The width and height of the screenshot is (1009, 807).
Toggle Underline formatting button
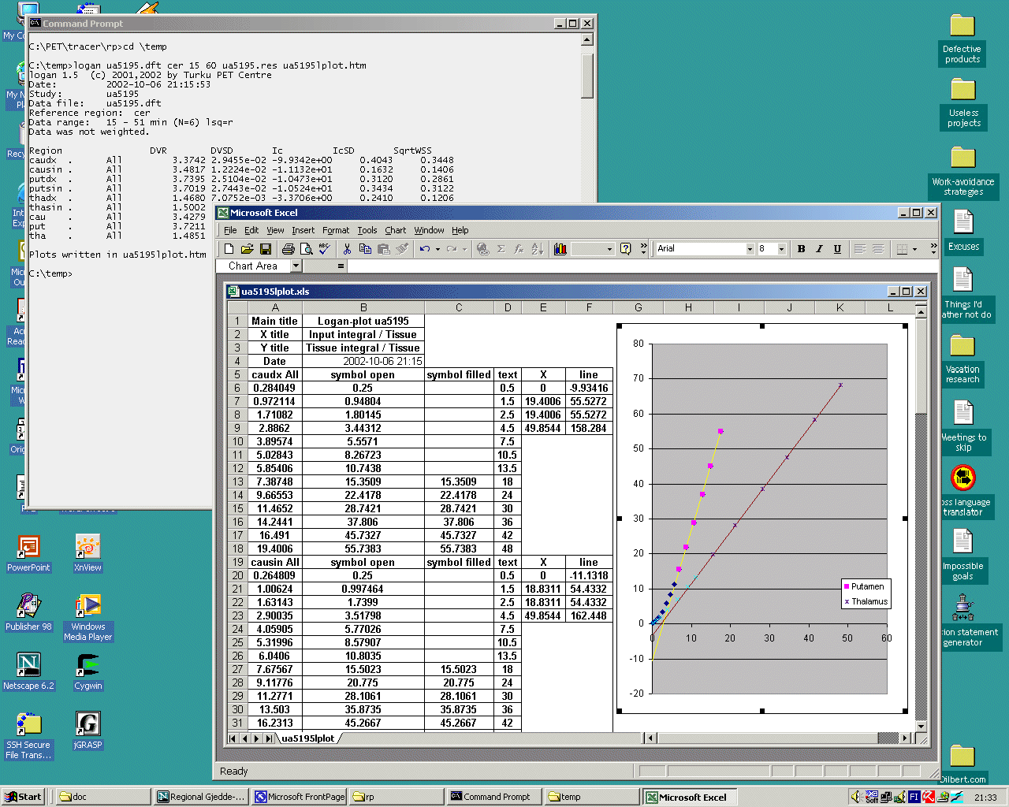click(837, 249)
